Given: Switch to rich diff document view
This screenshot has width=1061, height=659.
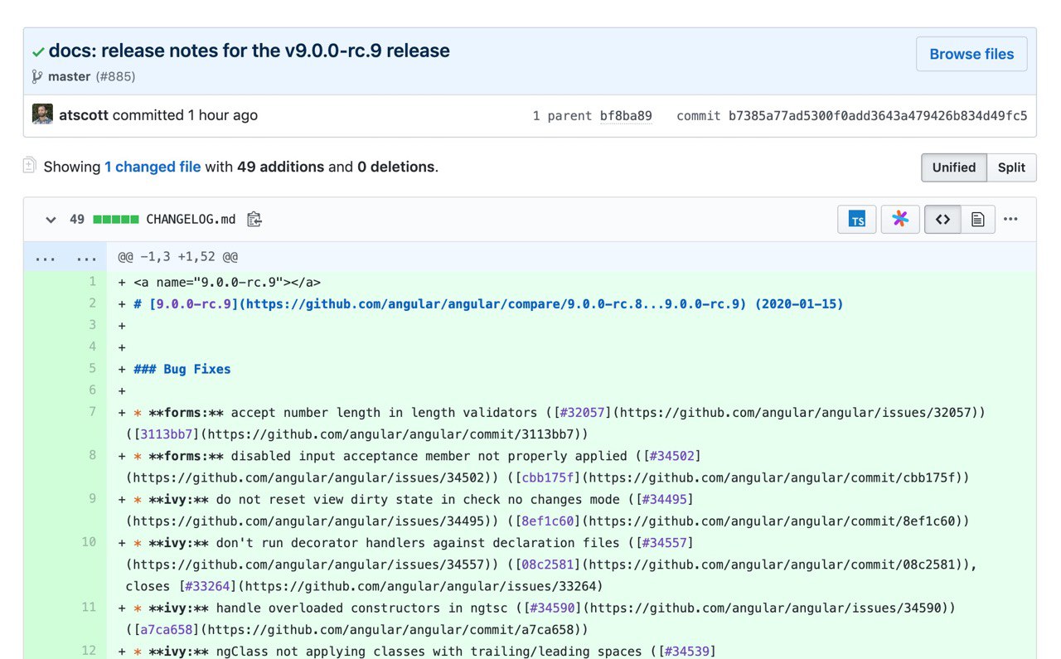Looking at the screenshot, I should 978,220.
